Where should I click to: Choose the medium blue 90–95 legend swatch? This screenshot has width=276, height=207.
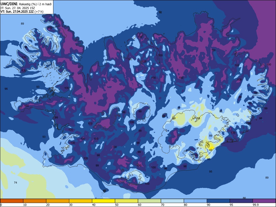coord(218,201)
